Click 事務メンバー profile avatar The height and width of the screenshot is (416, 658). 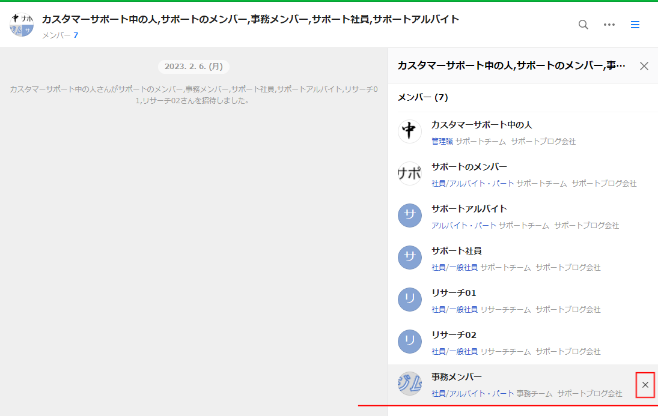410,384
